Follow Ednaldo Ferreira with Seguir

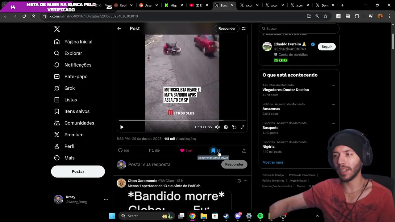pos(326,47)
